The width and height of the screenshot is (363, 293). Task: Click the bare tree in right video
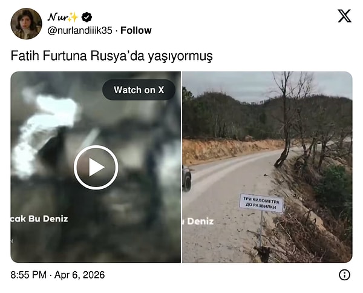pos(285,119)
